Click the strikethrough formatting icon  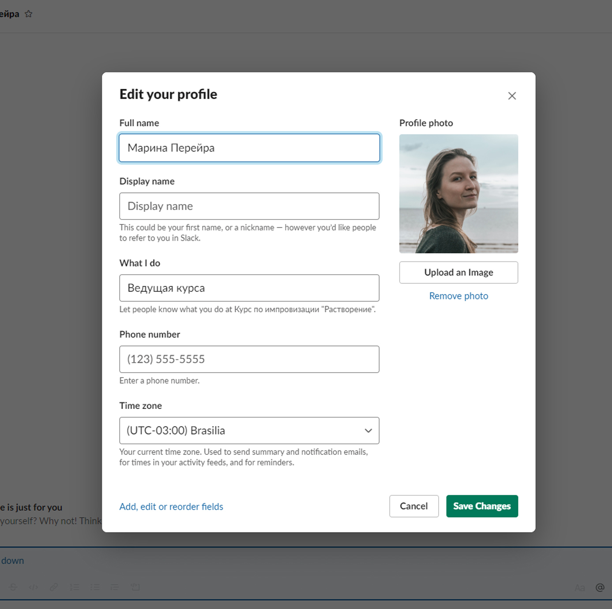[13, 587]
